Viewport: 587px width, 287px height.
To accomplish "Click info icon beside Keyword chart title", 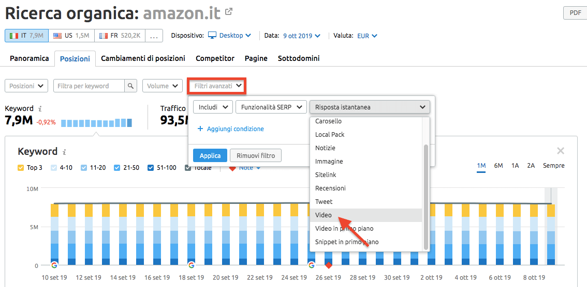I will (64, 152).
